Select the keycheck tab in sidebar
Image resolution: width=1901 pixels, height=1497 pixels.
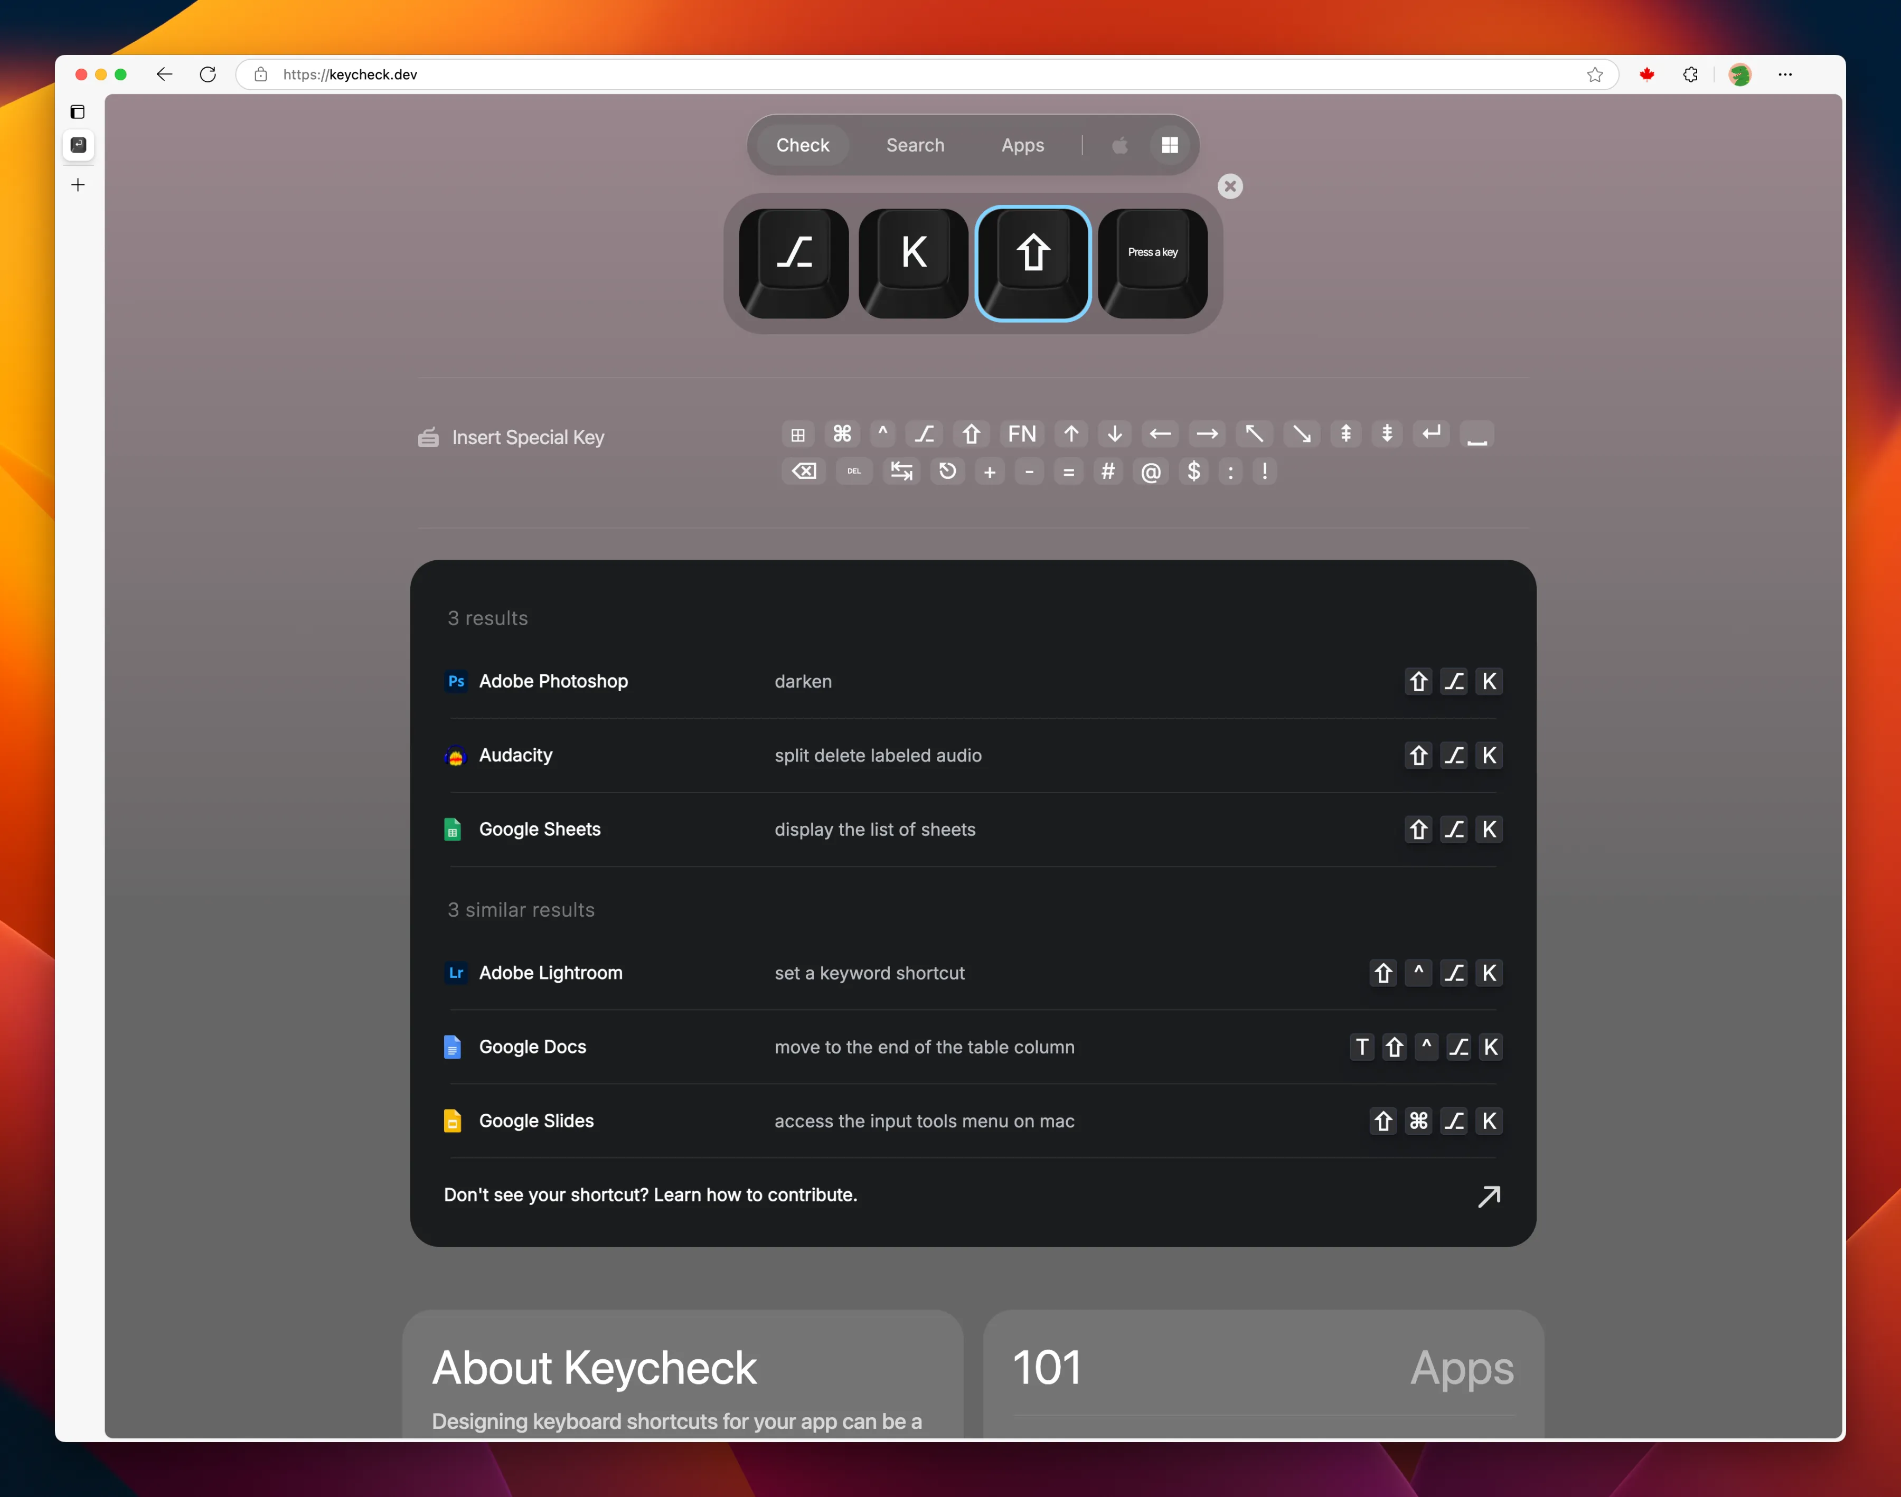78,146
